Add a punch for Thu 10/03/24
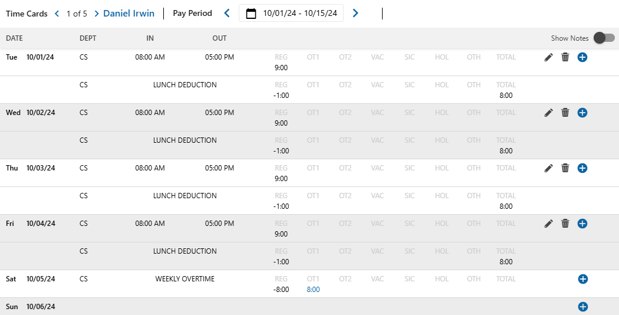 click(582, 168)
